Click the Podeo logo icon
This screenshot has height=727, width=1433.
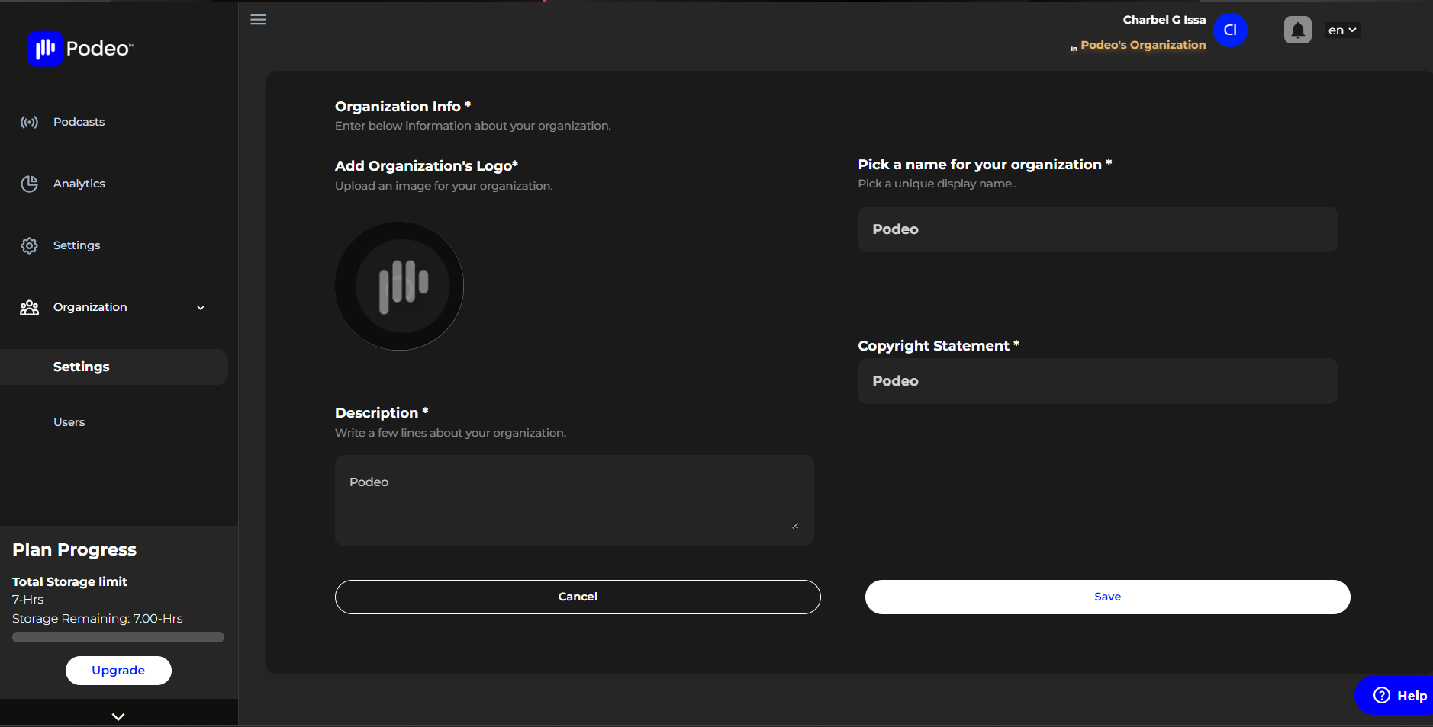click(45, 49)
